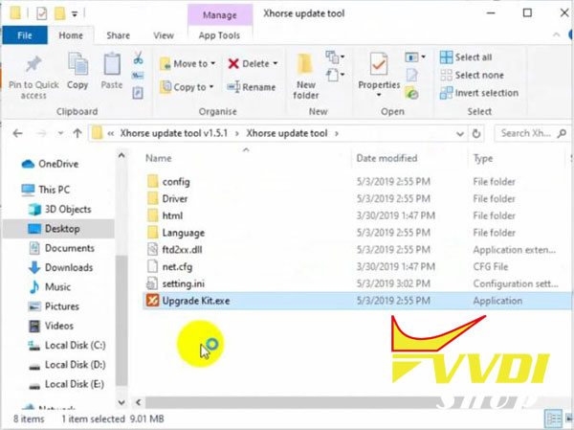Click the Invert selection icon

(x=446, y=93)
